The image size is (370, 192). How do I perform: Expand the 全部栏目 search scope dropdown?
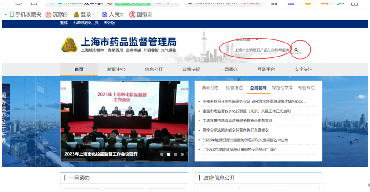tap(247, 39)
